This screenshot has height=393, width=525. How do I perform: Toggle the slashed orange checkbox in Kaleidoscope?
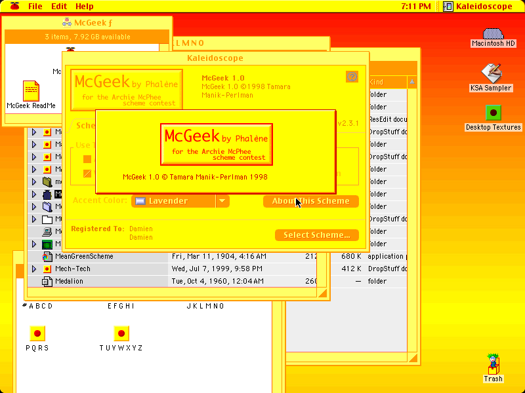pyautogui.click(x=87, y=174)
